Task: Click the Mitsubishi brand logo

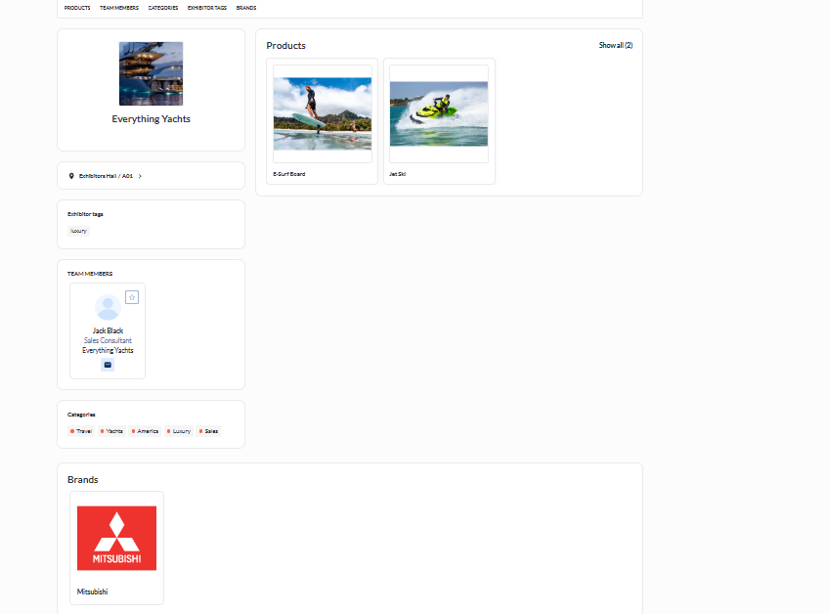Action: [x=116, y=538]
